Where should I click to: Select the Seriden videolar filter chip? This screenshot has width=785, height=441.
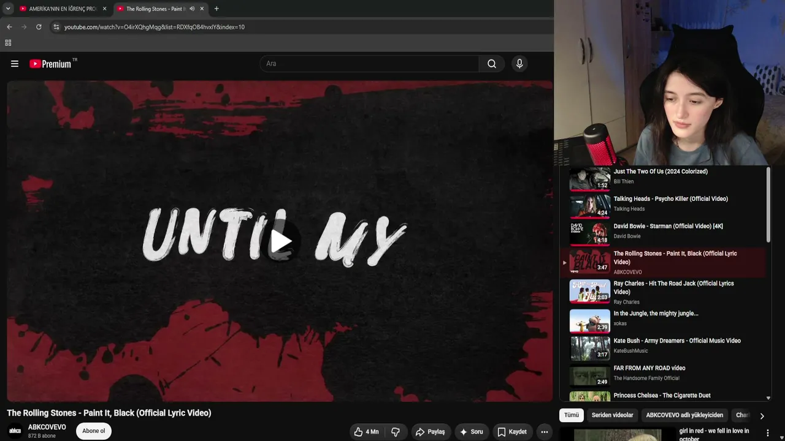[612, 415]
